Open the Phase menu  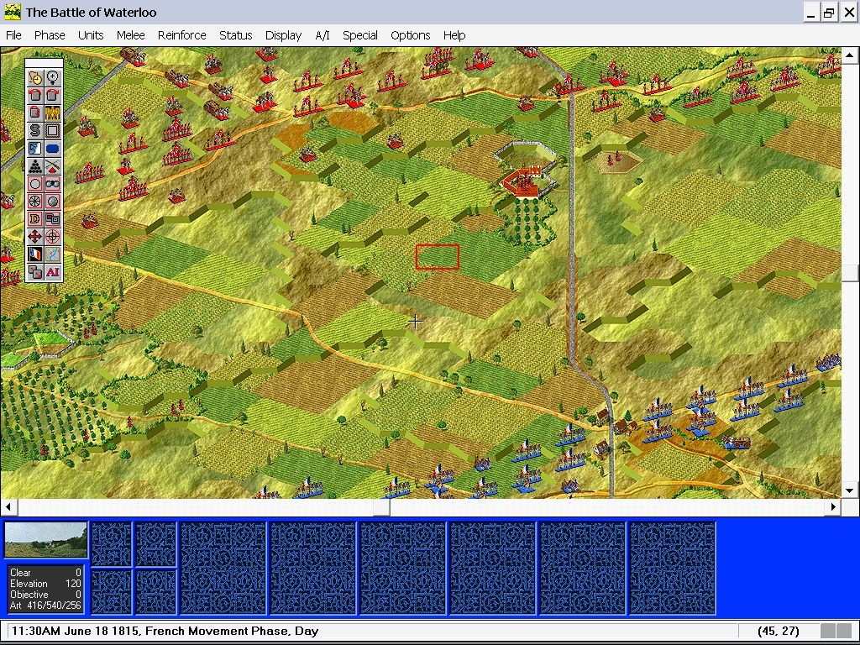[x=50, y=35]
